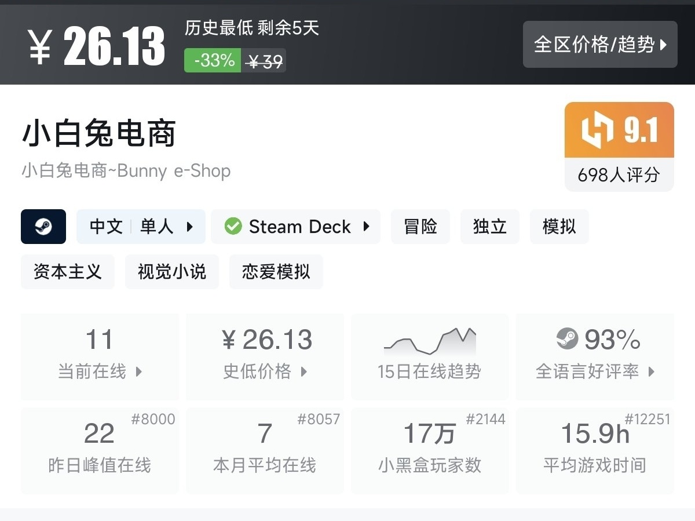Expand the Steam Deck compatibility arrow
Screen dimensions: 695x521
(x=366, y=227)
